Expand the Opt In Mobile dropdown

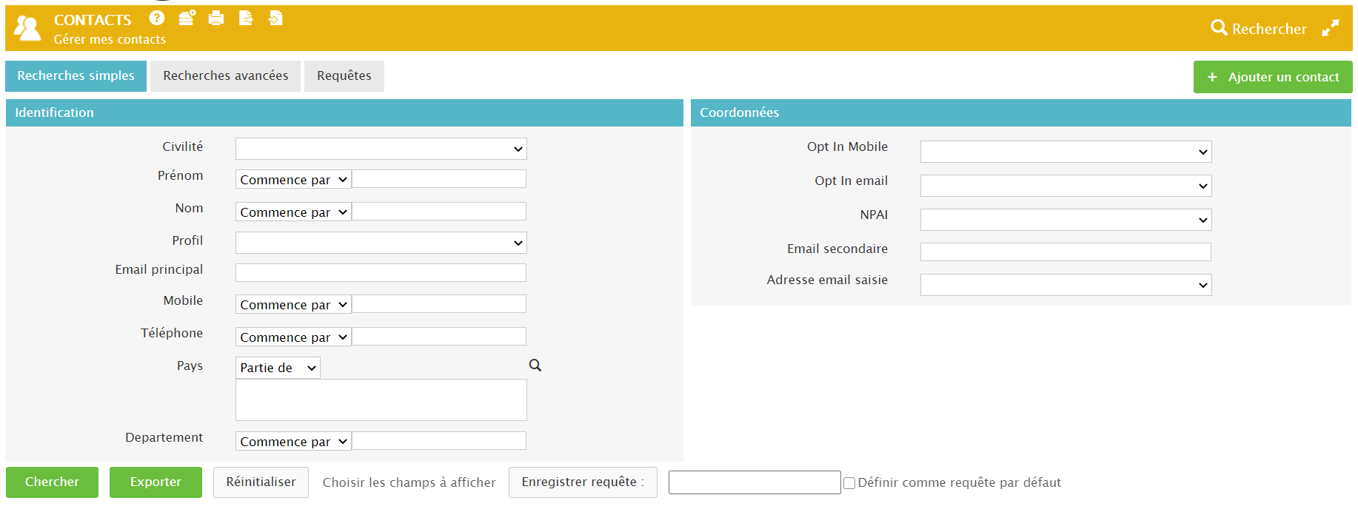[x=1066, y=152]
